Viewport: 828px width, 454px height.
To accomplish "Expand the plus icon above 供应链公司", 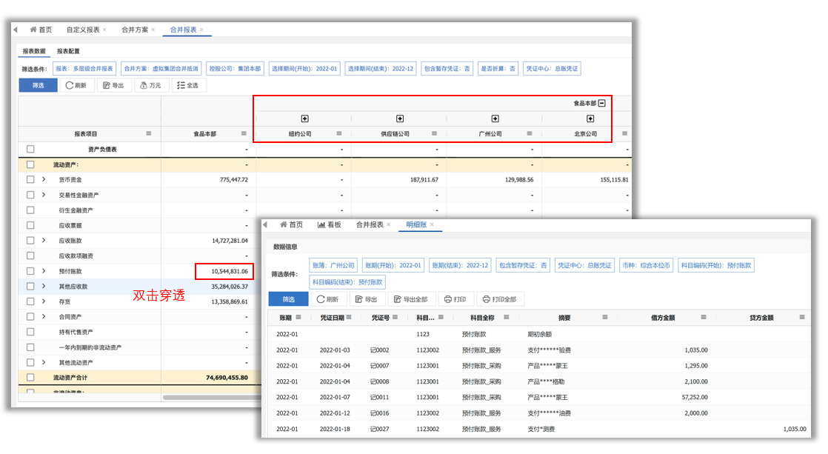I will pos(400,118).
